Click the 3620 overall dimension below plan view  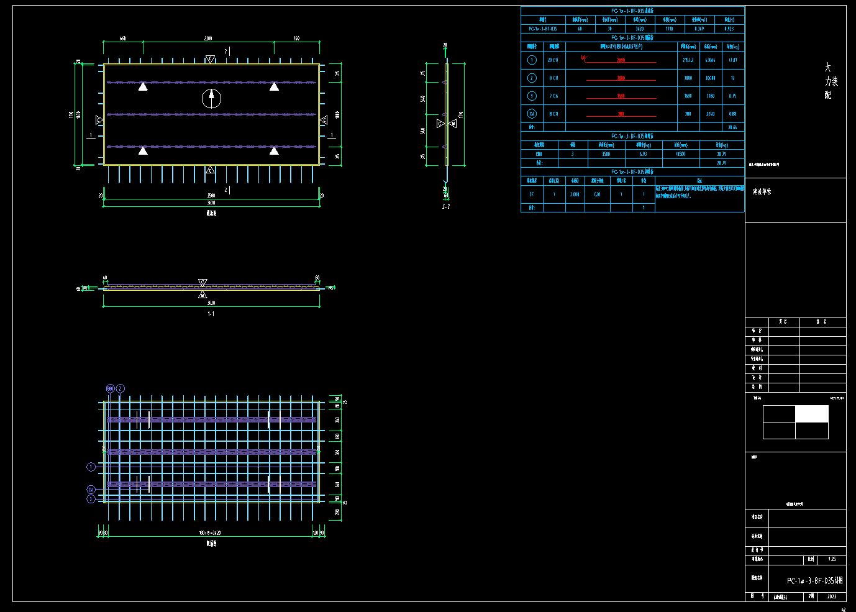click(211, 203)
